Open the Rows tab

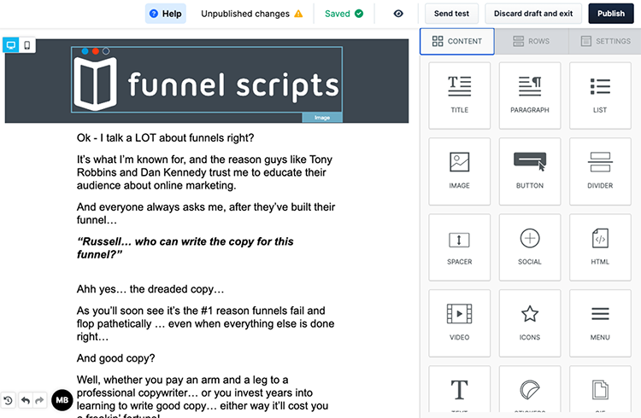(x=531, y=41)
